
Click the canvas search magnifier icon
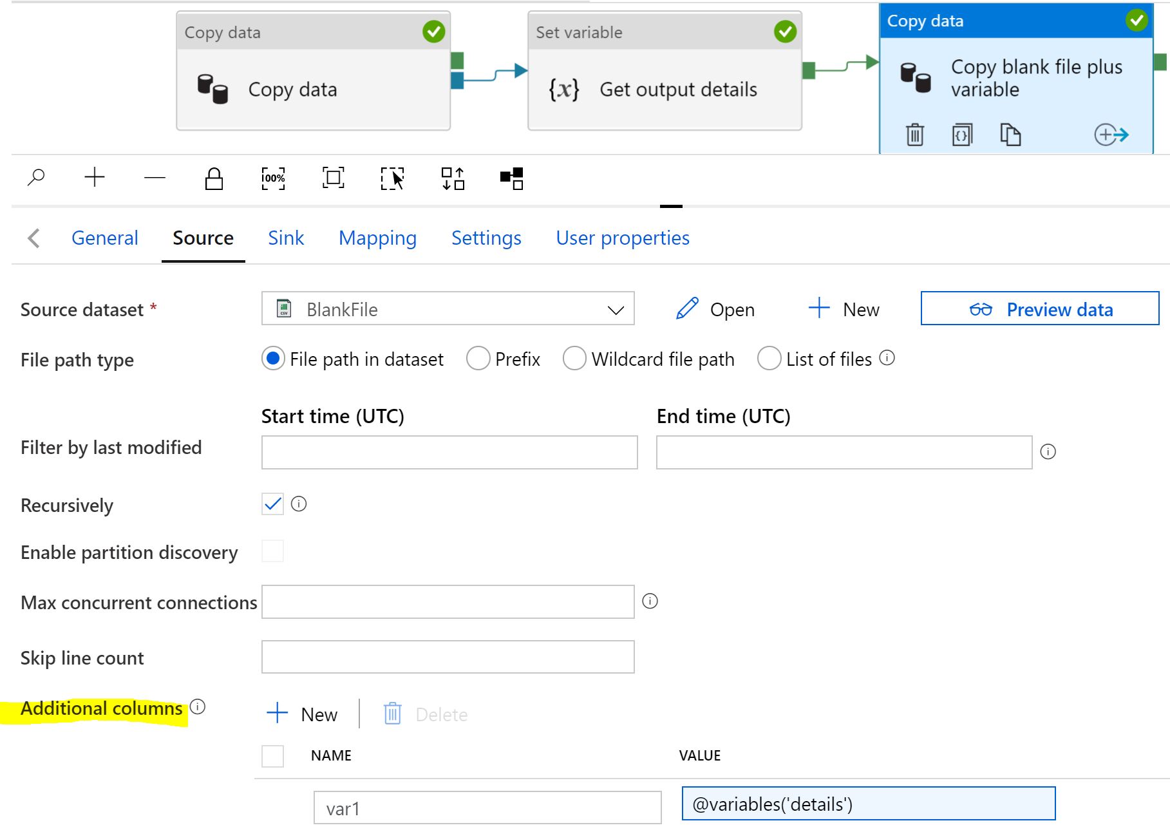36,177
